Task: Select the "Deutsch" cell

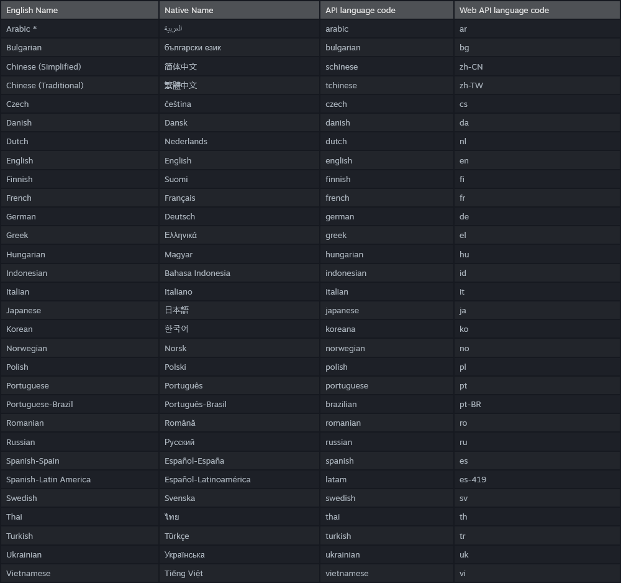Action: click(239, 216)
